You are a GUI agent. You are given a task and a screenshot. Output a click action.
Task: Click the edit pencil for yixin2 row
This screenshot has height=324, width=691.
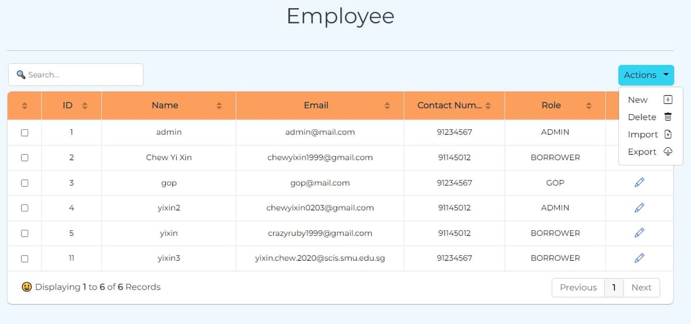(x=639, y=208)
